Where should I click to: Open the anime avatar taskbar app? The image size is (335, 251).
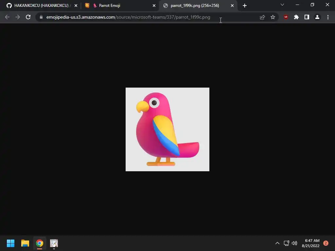[54, 243]
